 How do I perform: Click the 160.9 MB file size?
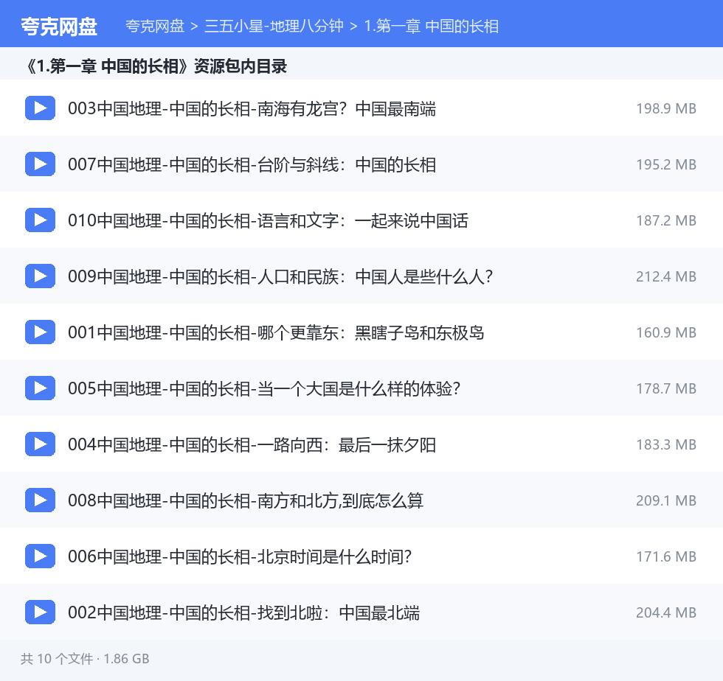(x=666, y=332)
